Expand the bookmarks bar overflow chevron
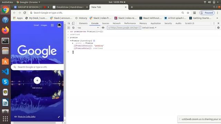 coord(217,18)
